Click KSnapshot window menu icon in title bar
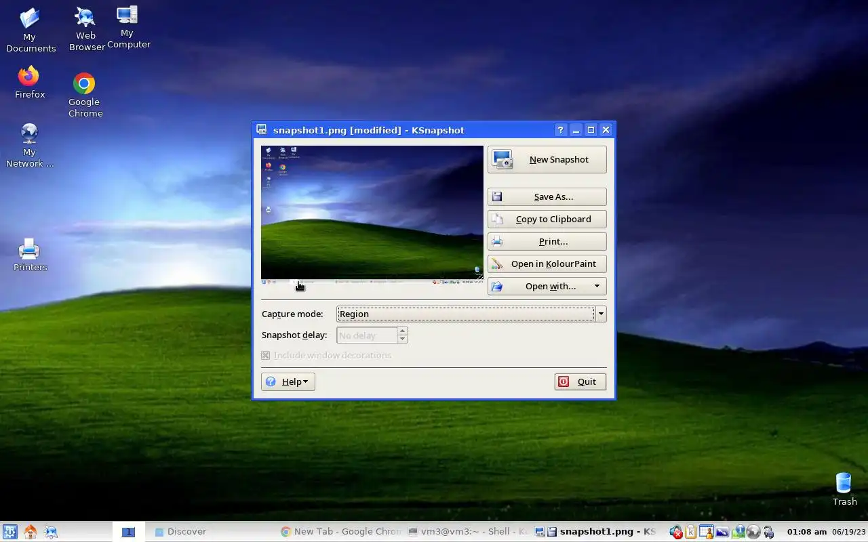Image resolution: width=868 pixels, height=542 pixels. (262, 129)
